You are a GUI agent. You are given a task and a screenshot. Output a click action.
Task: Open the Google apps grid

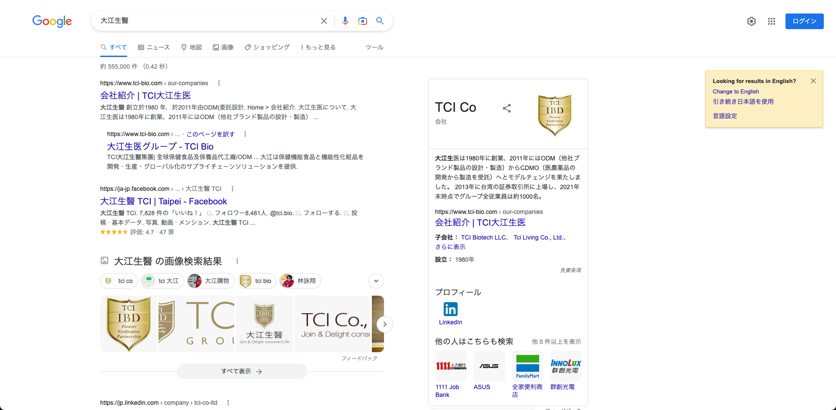[x=772, y=21]
